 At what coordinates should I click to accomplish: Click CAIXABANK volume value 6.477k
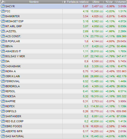[x=122, y=66]
